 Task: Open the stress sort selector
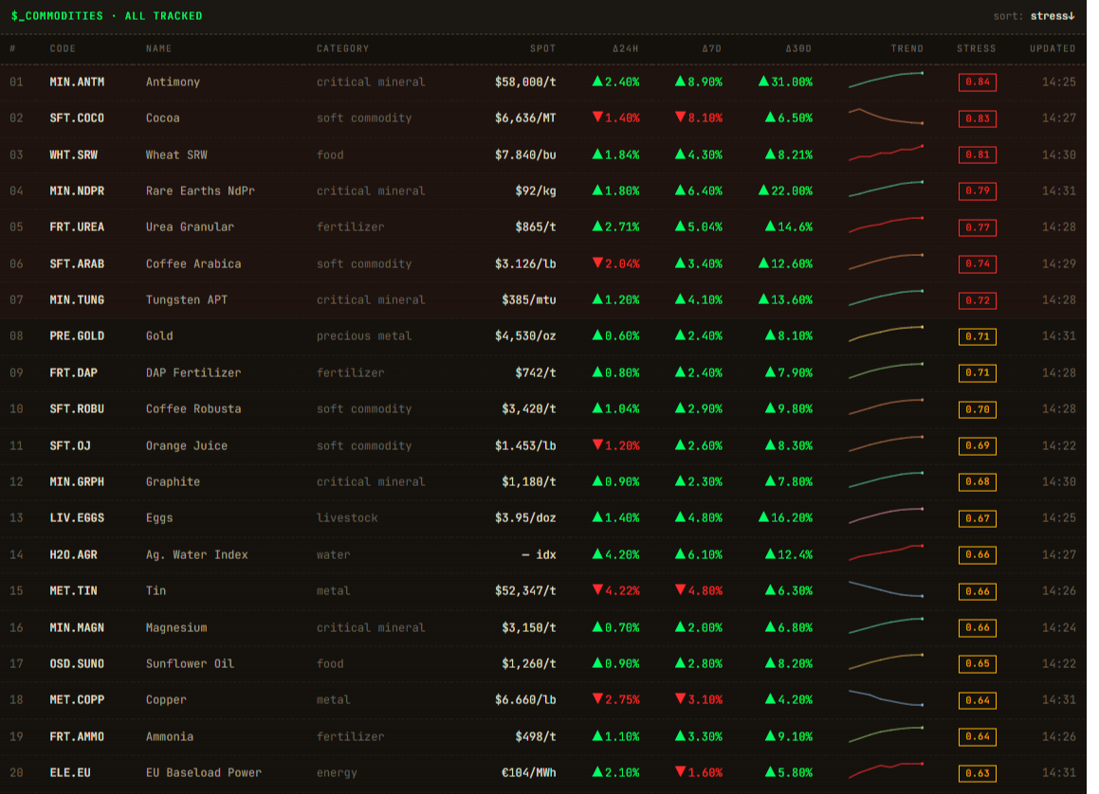1052,16
